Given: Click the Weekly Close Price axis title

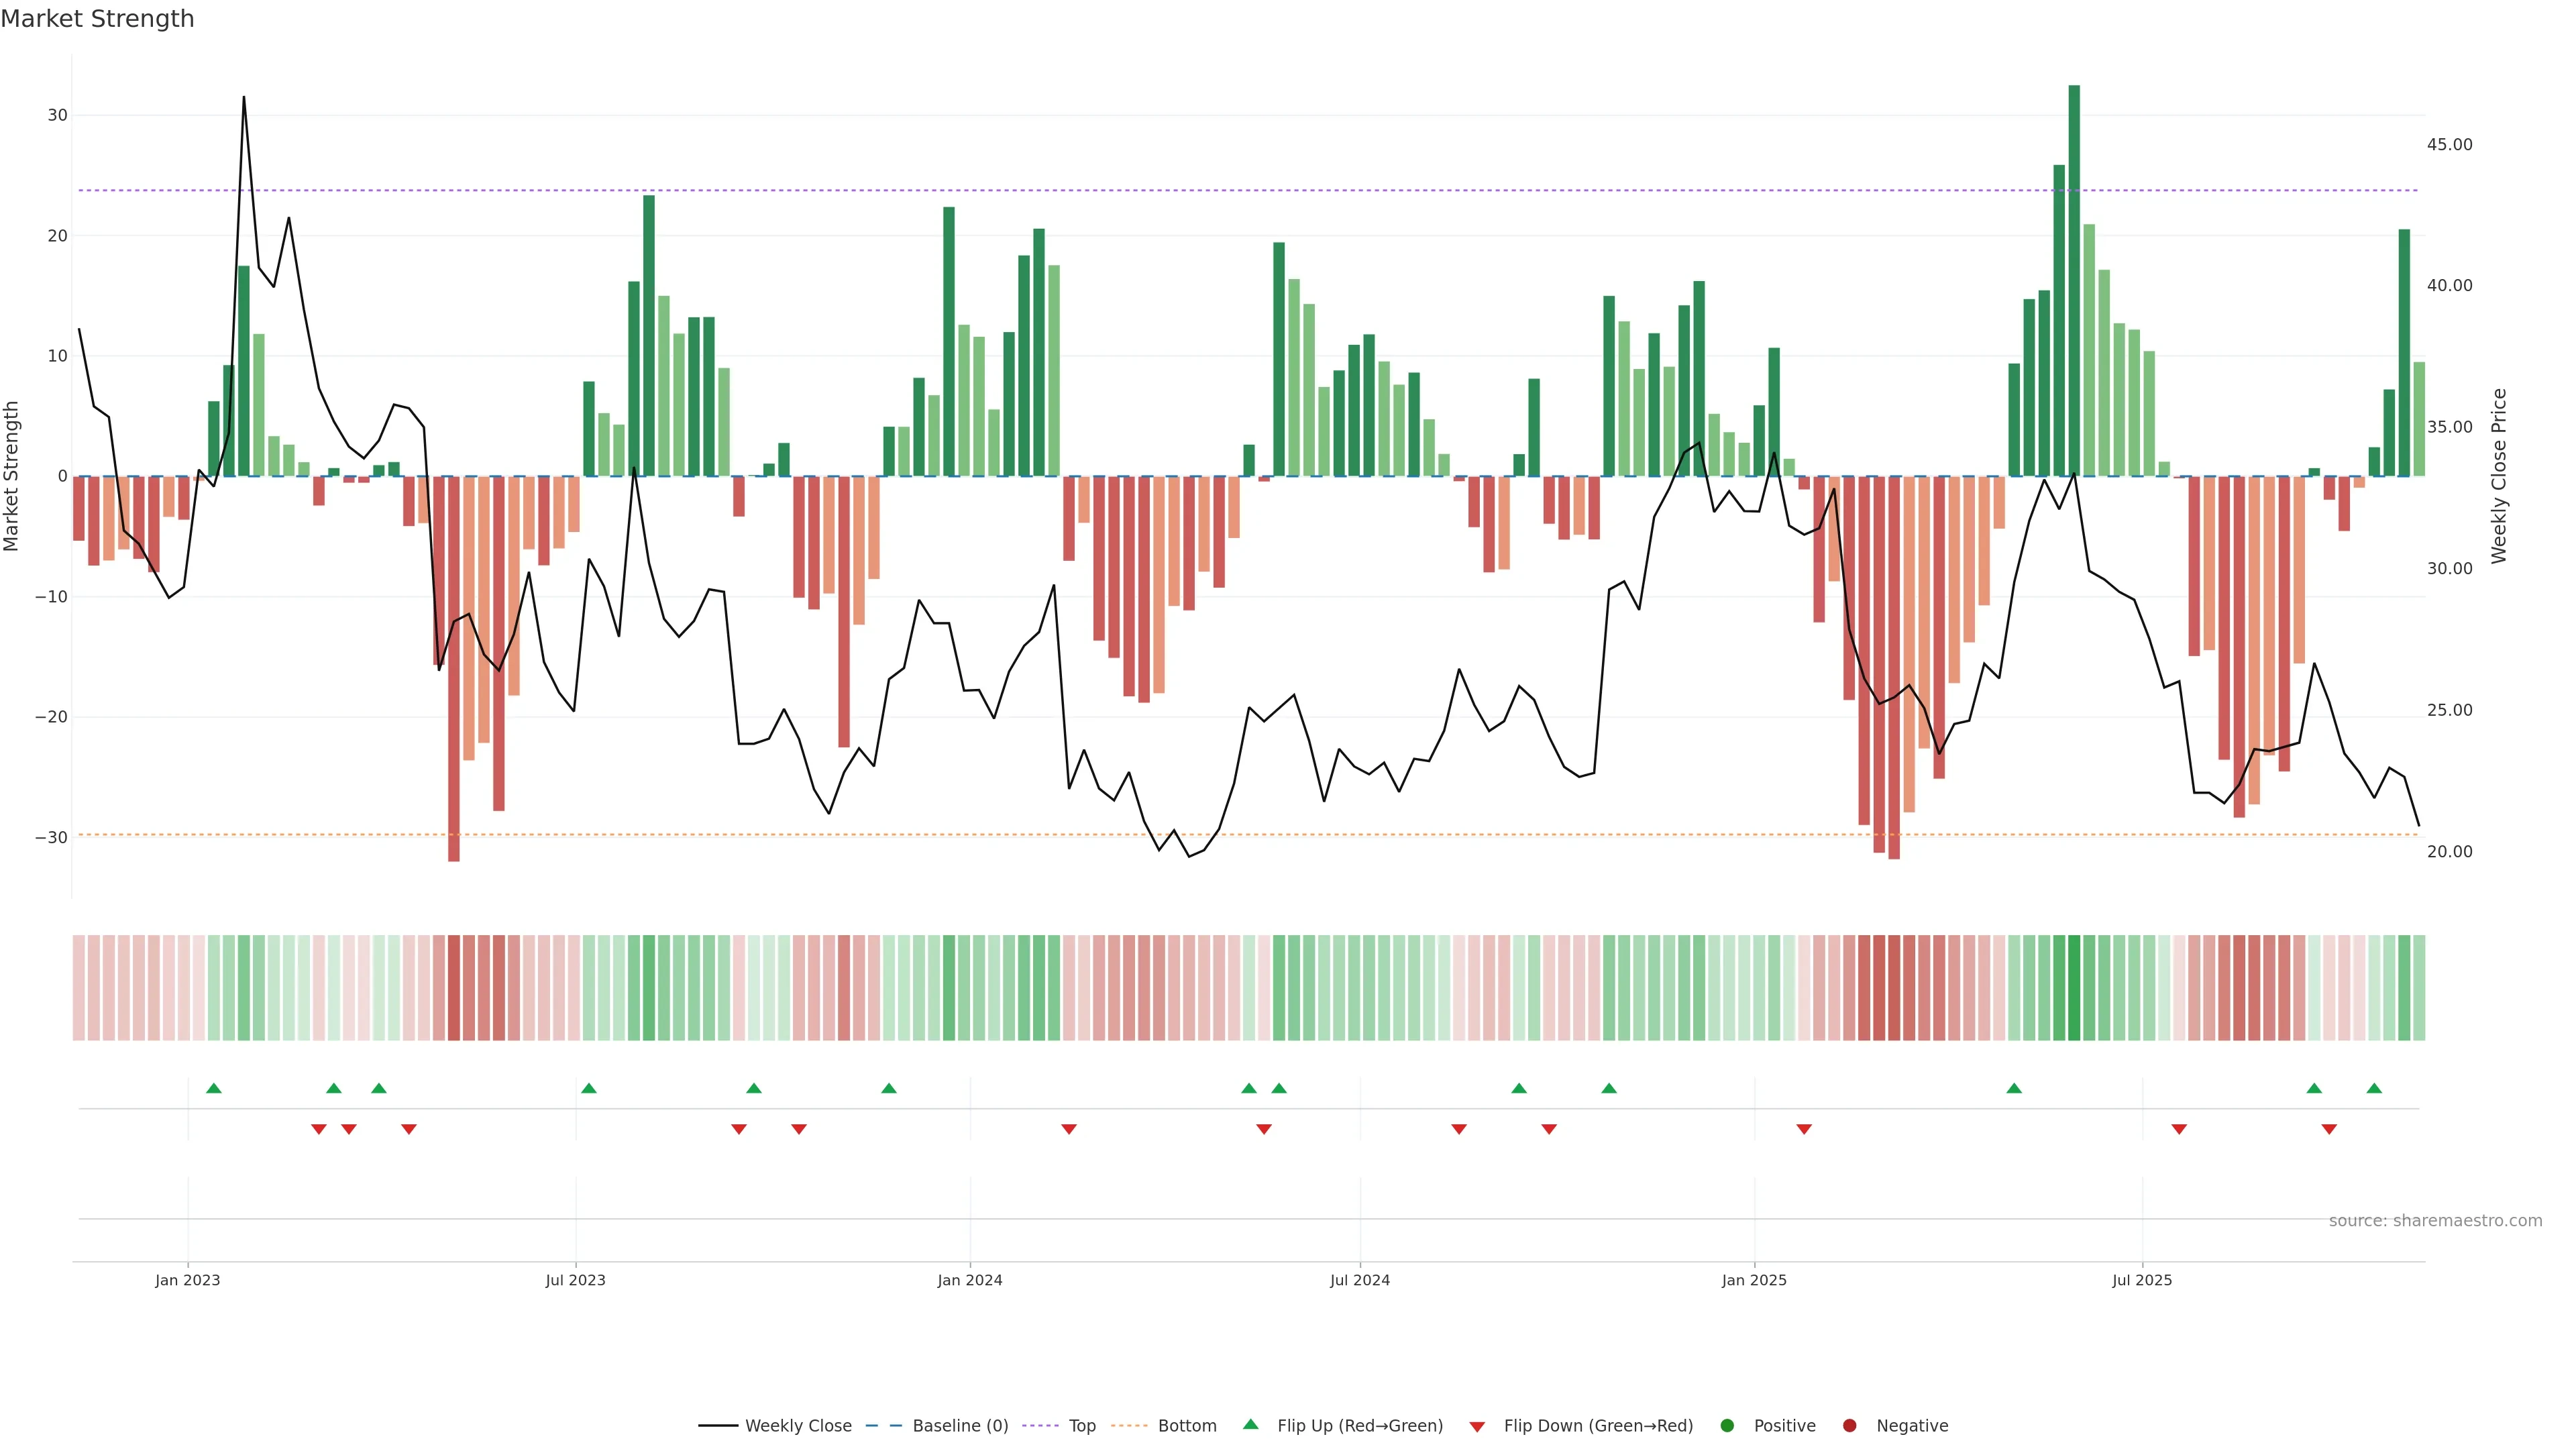Looking at the screenshot, I should point(2498,476).
